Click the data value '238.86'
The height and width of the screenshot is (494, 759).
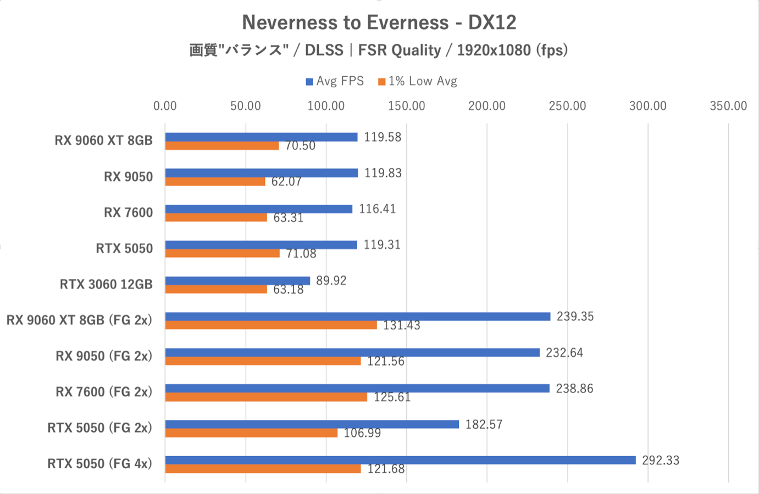pos(574,389)
